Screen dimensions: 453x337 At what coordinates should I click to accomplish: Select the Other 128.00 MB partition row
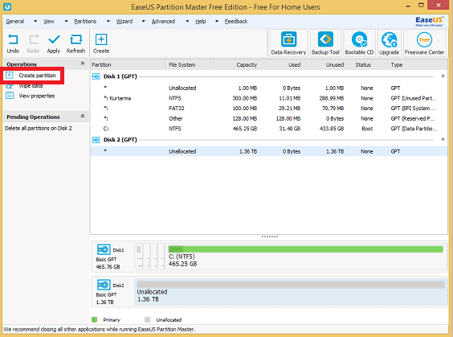269,118
